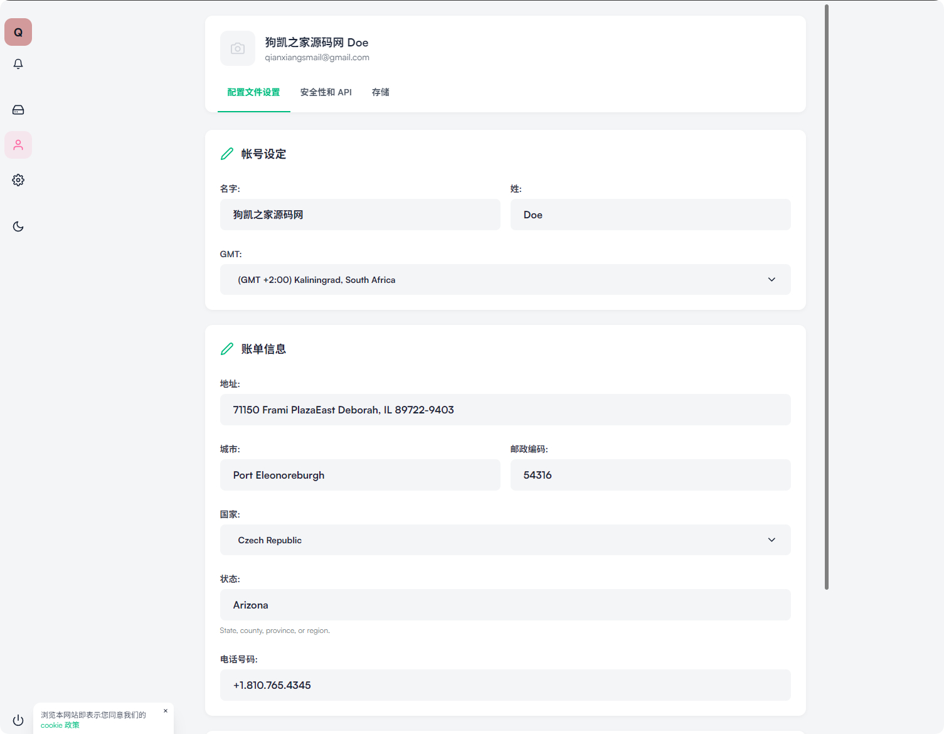Viewport: 944px width, 734px height.
Task: Click the 'State, county, province, or region.' hint
Action: 275,630
